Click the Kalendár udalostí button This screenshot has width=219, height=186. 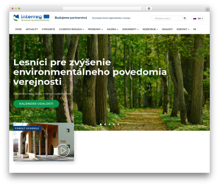point(36,104)
